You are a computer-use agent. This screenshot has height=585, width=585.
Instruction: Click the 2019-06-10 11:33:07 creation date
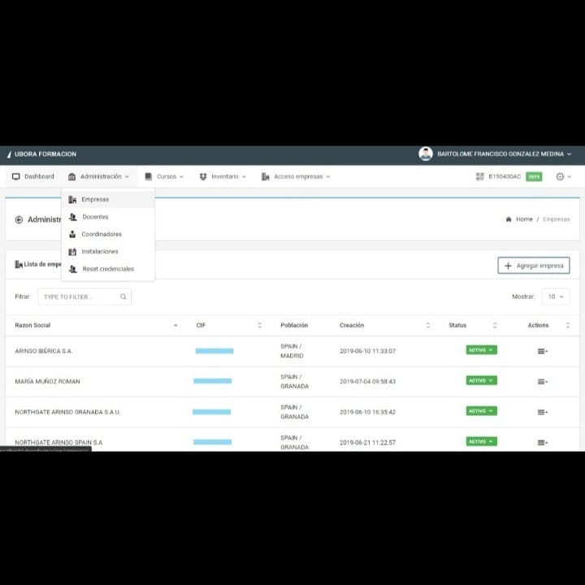(x=367, y=351)
